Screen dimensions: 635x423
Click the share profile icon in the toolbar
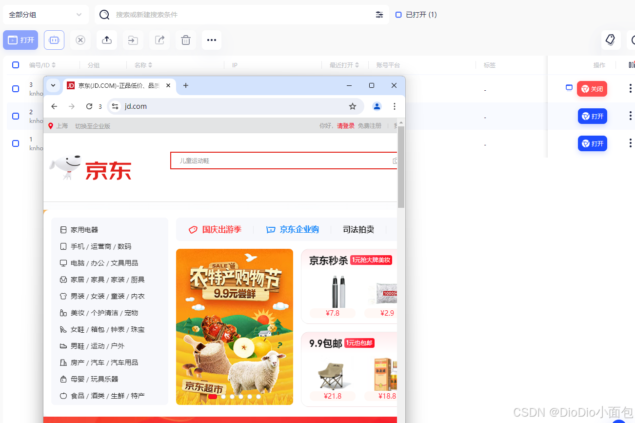coord(159,40)
